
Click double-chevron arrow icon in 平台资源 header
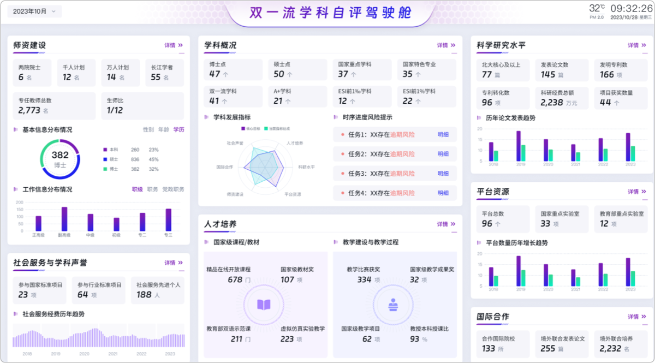[x=644, y=192]
